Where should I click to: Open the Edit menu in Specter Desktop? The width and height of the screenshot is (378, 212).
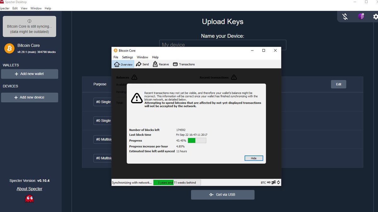(15, 8)
